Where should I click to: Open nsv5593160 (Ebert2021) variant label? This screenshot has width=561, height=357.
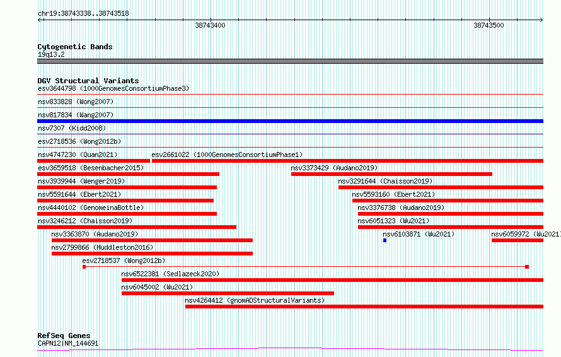[x=393, y=194]
